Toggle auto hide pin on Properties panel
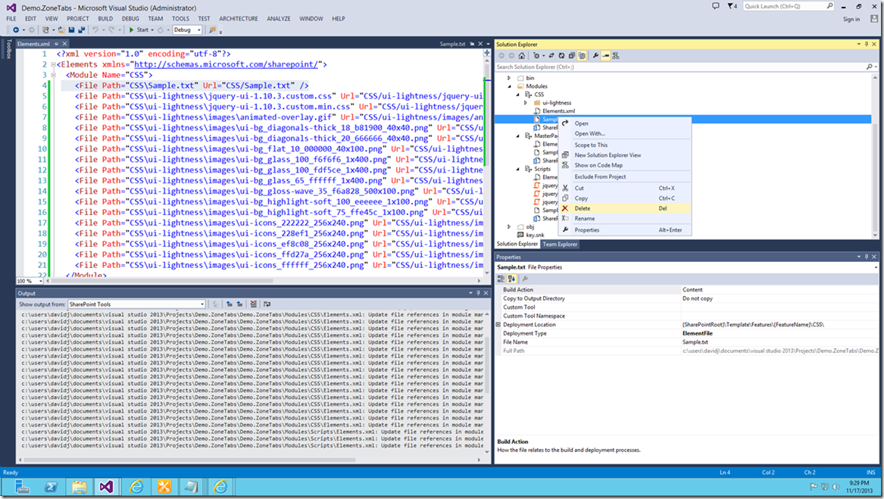 pyautogui.click(x=867, y=257)
